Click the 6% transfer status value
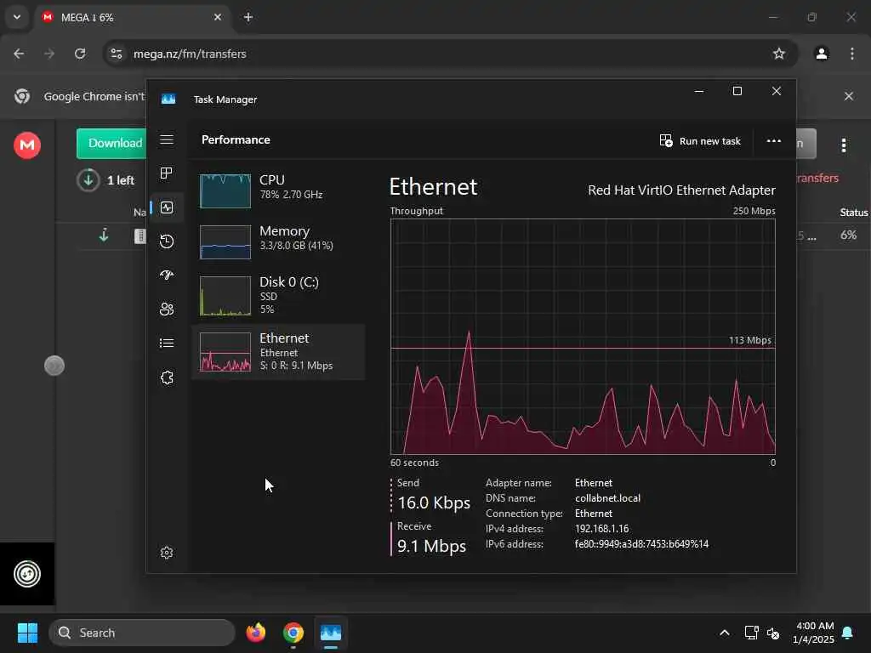Viewport: 871px width, 653px height. coord(848,235)
